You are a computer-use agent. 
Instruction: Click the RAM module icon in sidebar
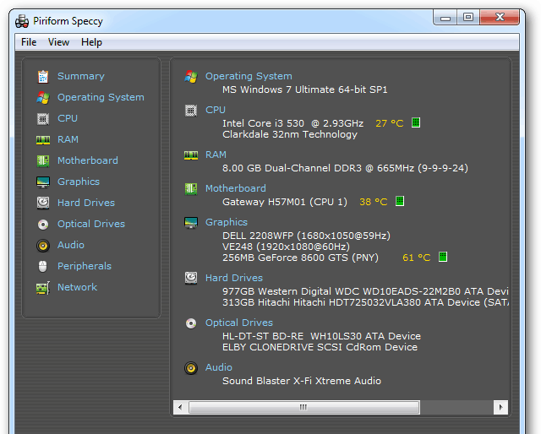pos(42,139)
